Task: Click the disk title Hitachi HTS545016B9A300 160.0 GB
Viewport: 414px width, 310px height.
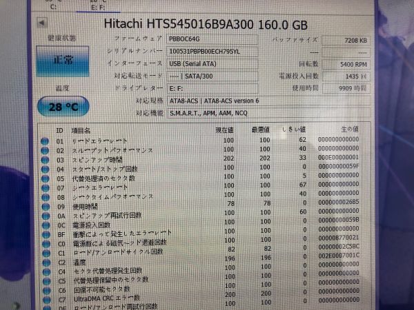Action: point(206,24)
